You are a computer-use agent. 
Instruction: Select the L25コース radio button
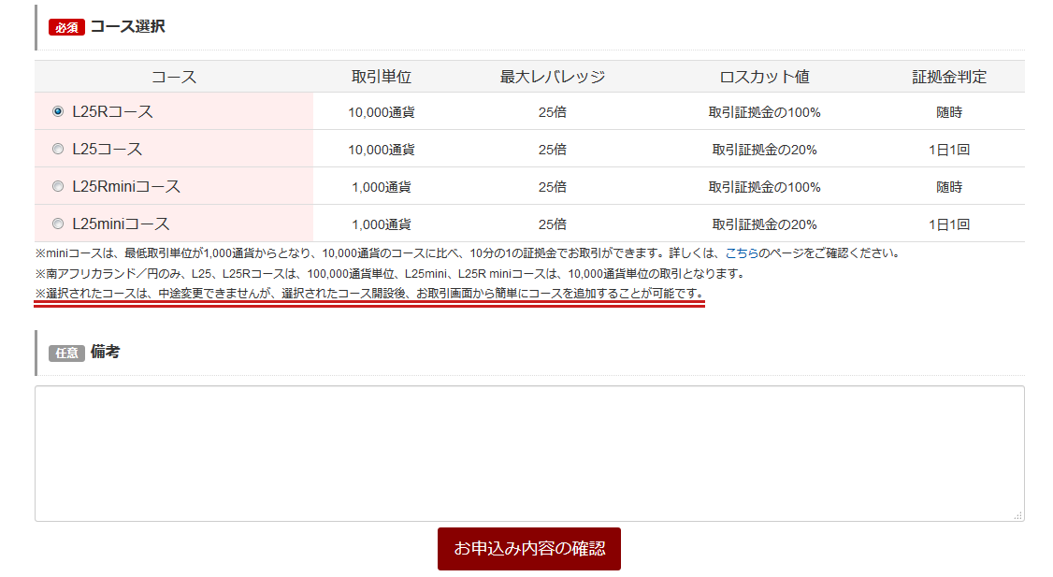click(x=58, y=148)
